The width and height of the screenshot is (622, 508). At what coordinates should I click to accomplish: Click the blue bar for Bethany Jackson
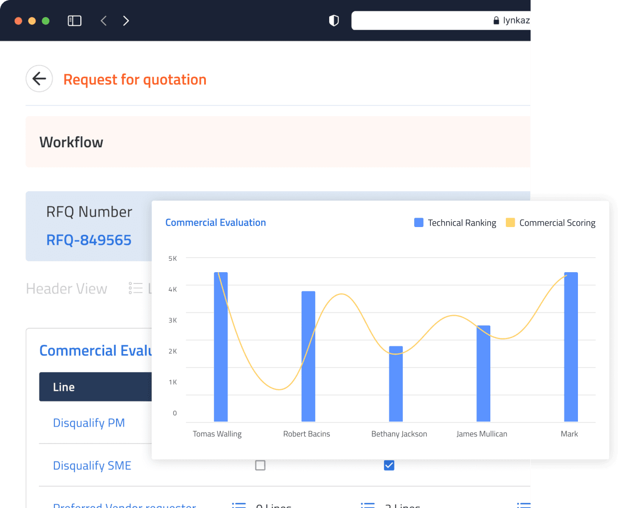tap(396, 384)
